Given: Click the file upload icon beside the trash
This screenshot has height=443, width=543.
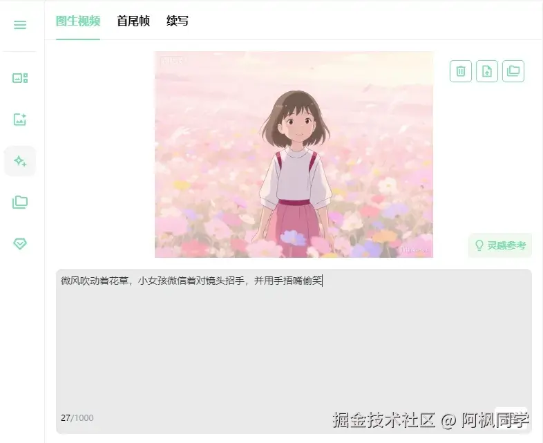Looking at the screenshot, I should click(487, 71).
